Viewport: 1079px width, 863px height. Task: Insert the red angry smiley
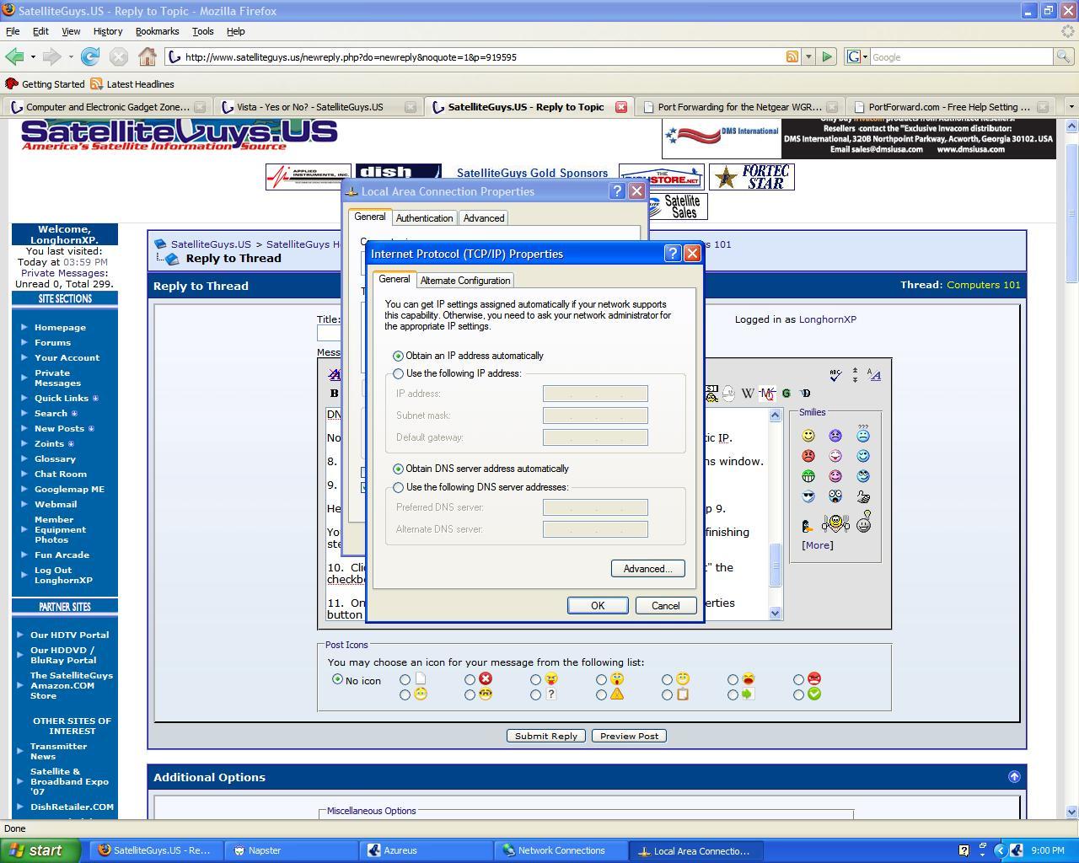[x=808, y=456]
